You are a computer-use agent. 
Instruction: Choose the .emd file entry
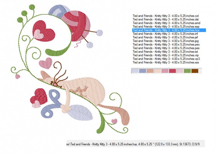[x=166, y=23]
